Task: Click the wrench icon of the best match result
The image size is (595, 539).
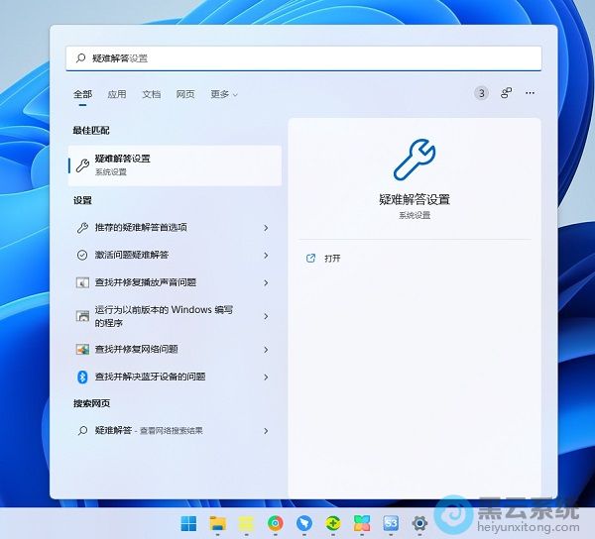Action: coord(82,164)
